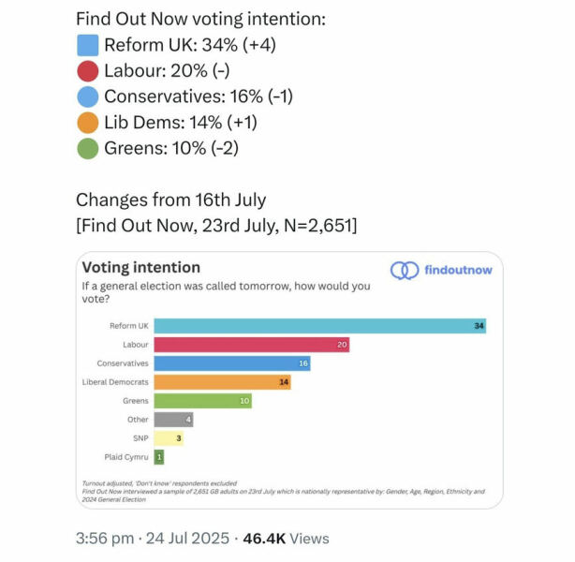Click the orange circle emoji beside Lib Dems
Viewport: 575px width, 562px height.
[87, 122]
